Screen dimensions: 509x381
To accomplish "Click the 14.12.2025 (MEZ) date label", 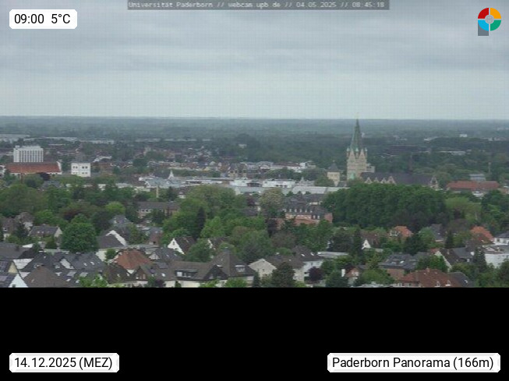I will [x=64, y=362].
